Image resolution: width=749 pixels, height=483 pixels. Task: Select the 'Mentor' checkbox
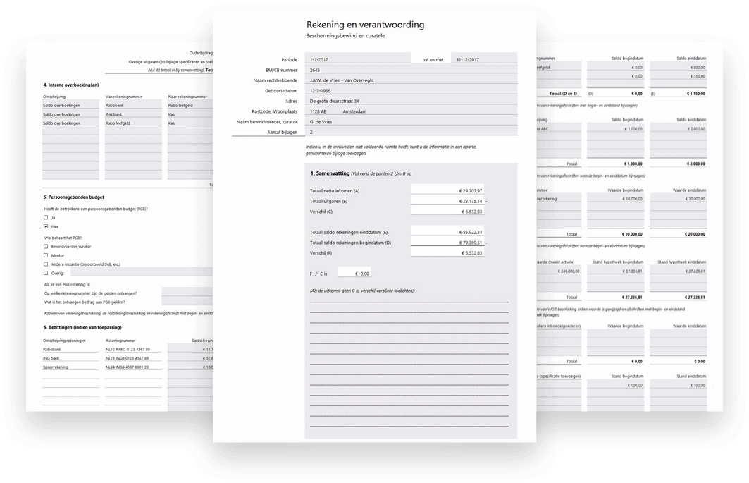(46, 256)
